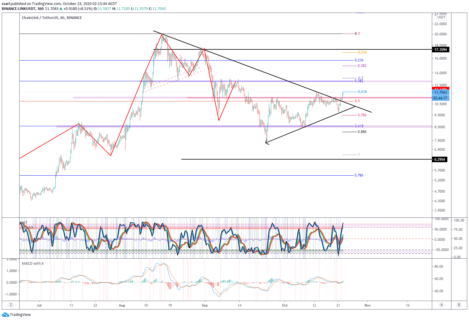The image size is (469, 320).
Task: Click the current price label 11.7043
Action: pos(440,92)
